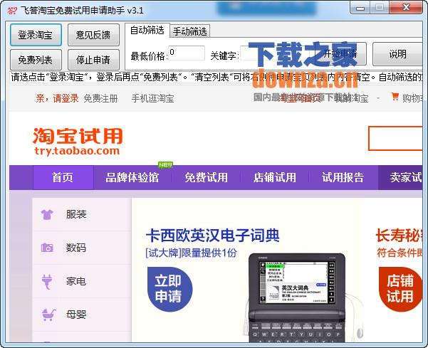
Task: Click the 淘宝试用 logo
Action: point(77,142)
